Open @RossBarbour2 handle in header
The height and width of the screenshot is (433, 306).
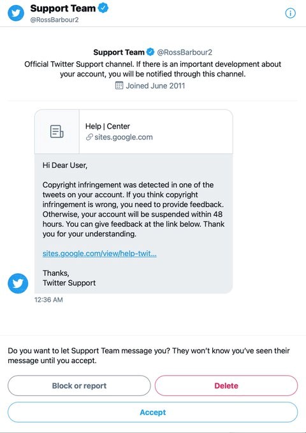coord(54,20)
